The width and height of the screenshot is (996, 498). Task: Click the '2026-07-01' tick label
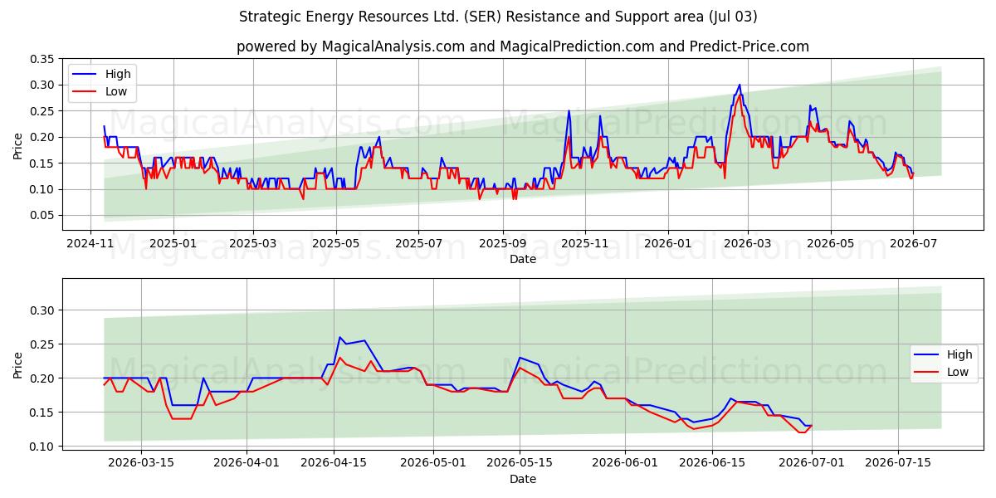click(811, 463)
